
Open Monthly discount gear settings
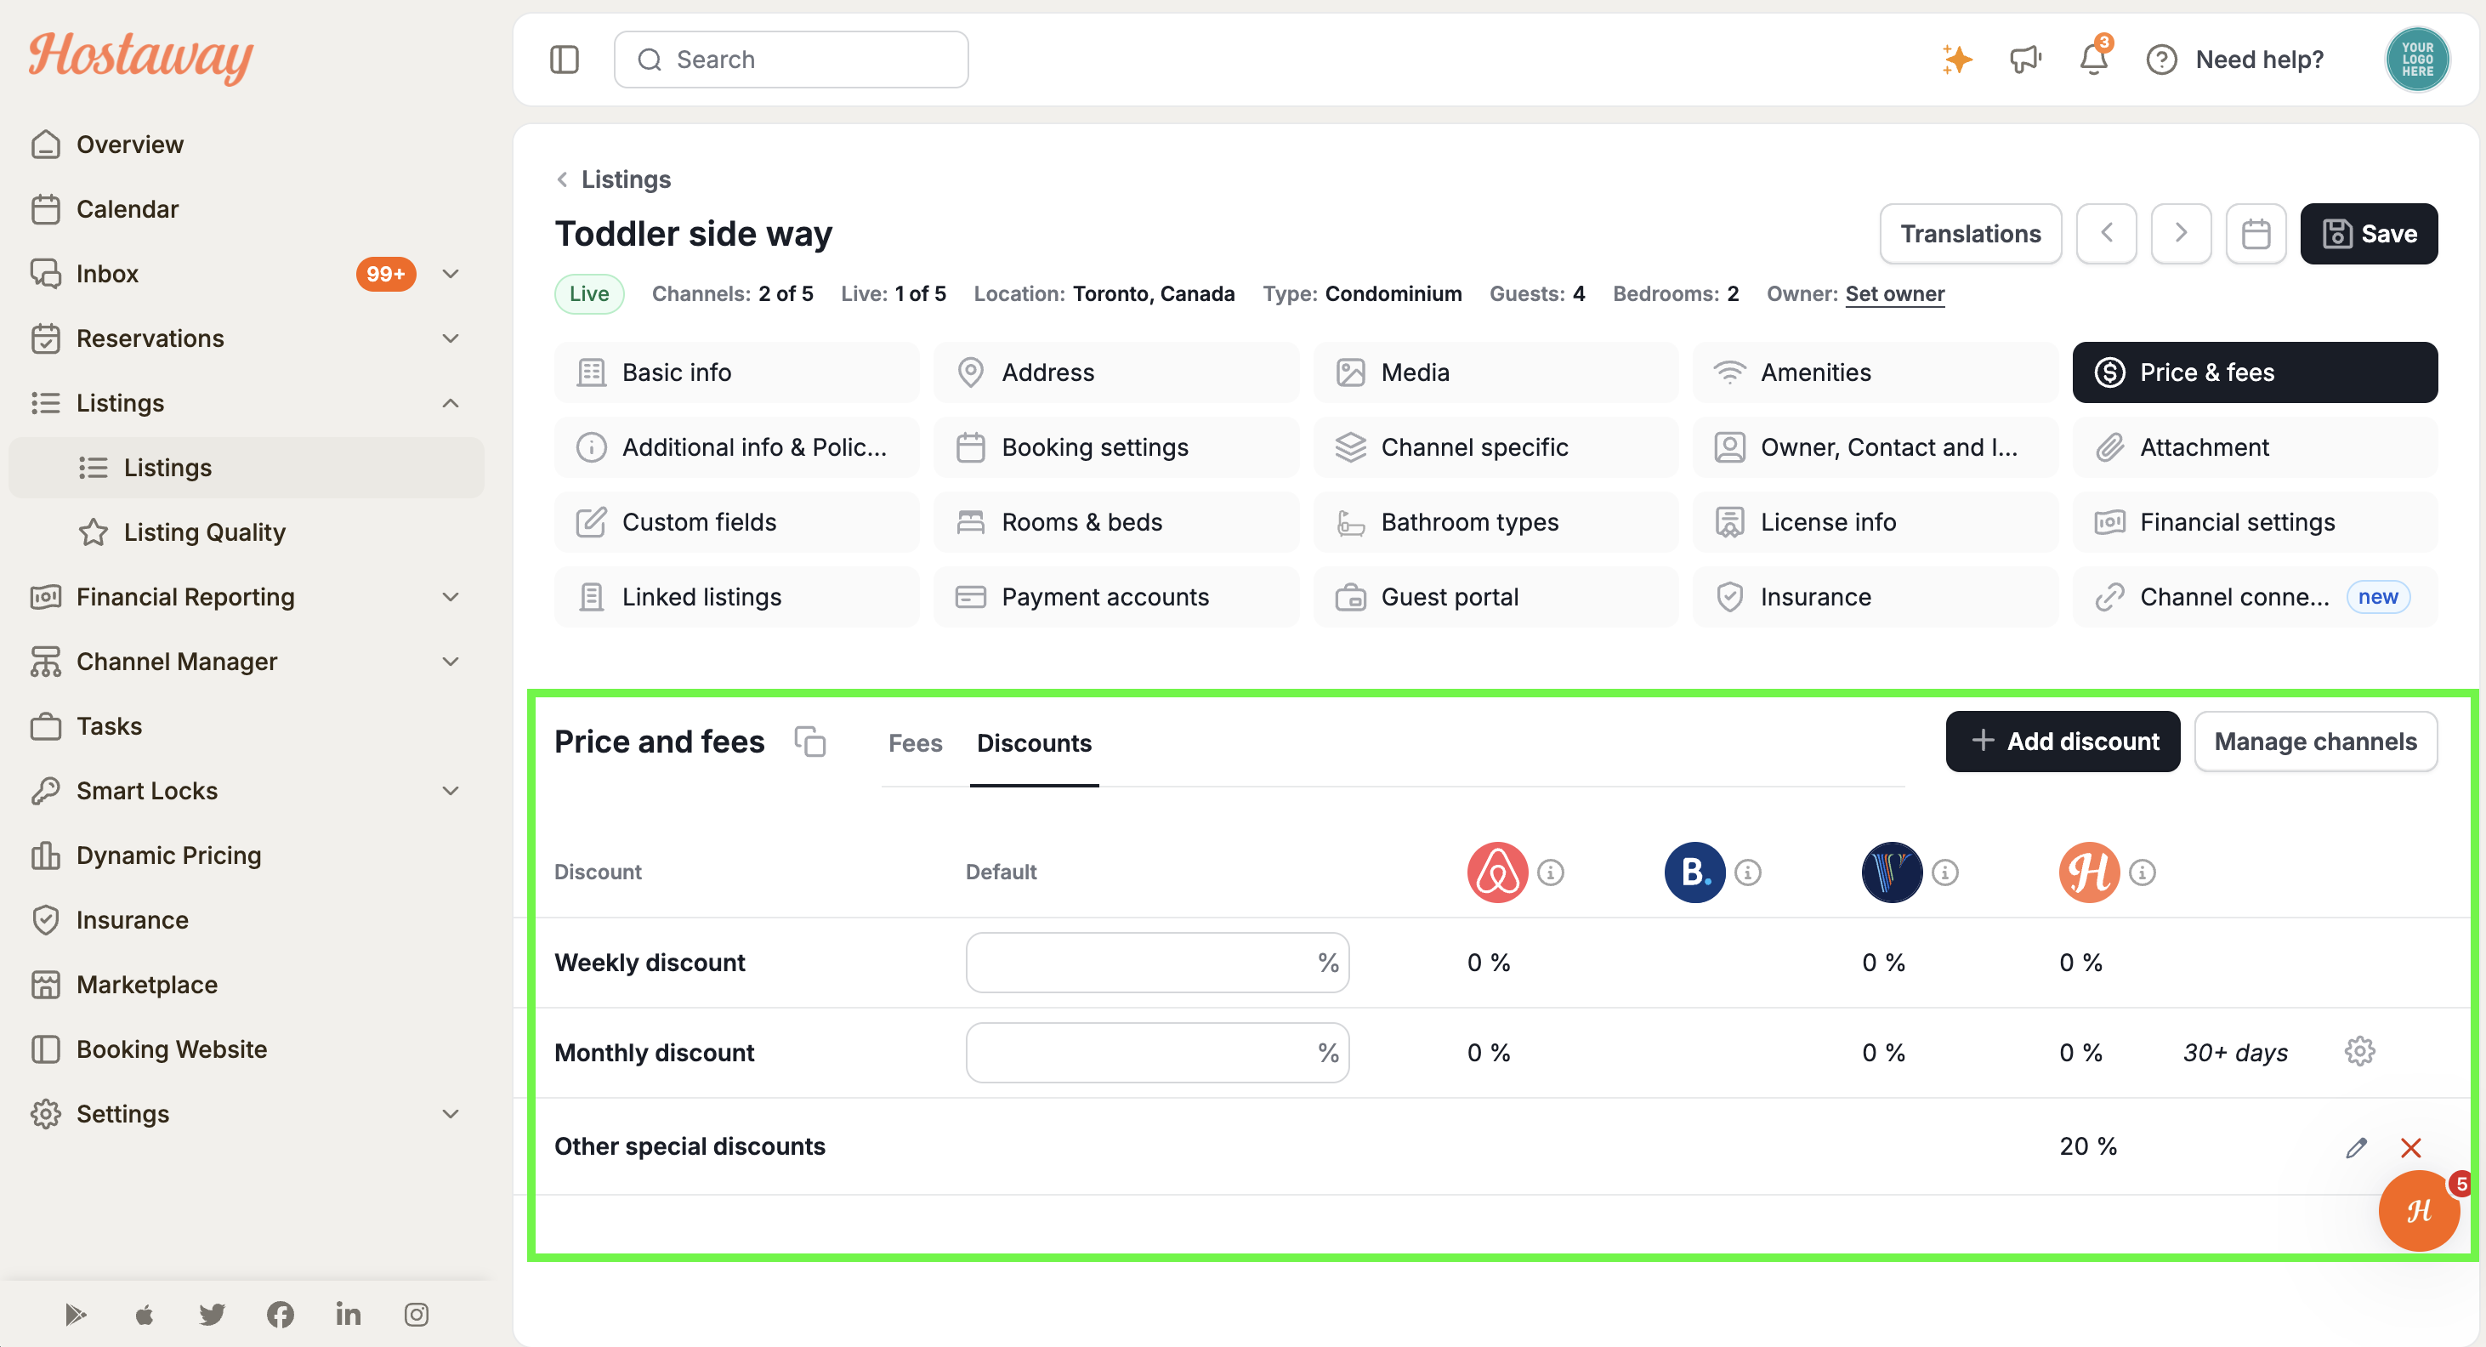[2359, 1052]
